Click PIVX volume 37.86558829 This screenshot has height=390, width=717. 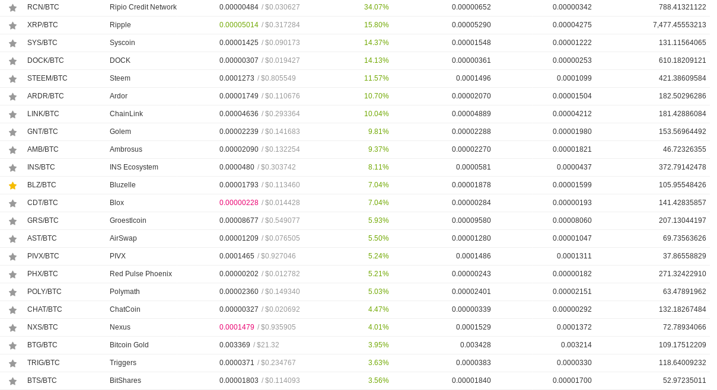click(684, 256)
